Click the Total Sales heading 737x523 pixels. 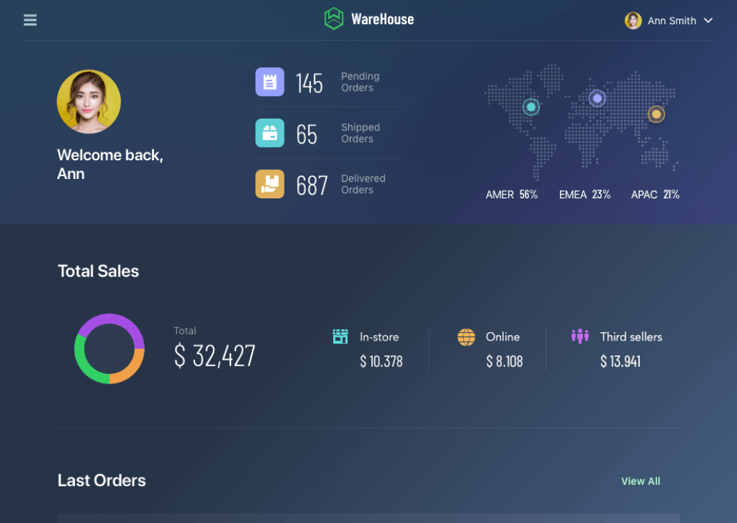[x=99, y=271]
